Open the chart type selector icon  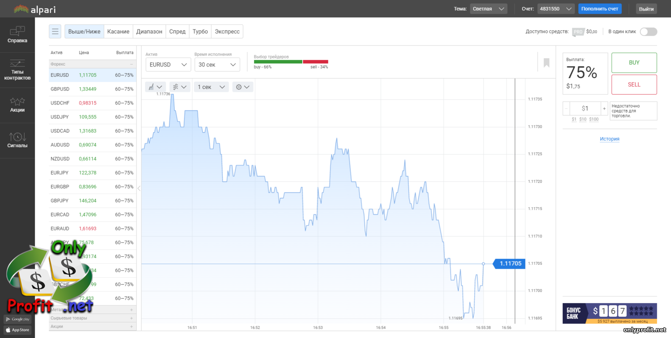(x=155, y=87)
